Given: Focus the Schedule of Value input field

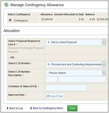Looking at the screenshot, I should 66,88.
